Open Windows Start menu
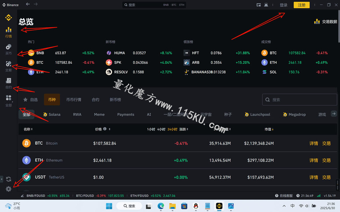The height and width of the screenshot is (212, 340). 109,206
